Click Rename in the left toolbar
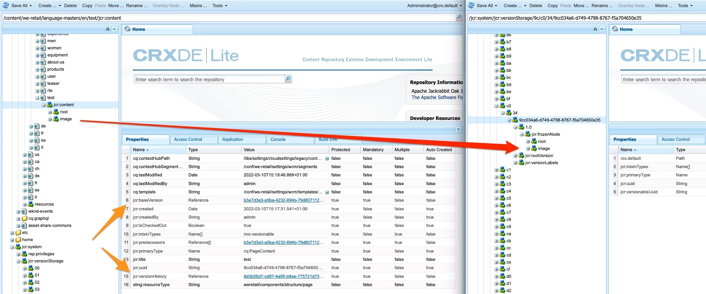 pyautogui.click(x=137, y=6)
